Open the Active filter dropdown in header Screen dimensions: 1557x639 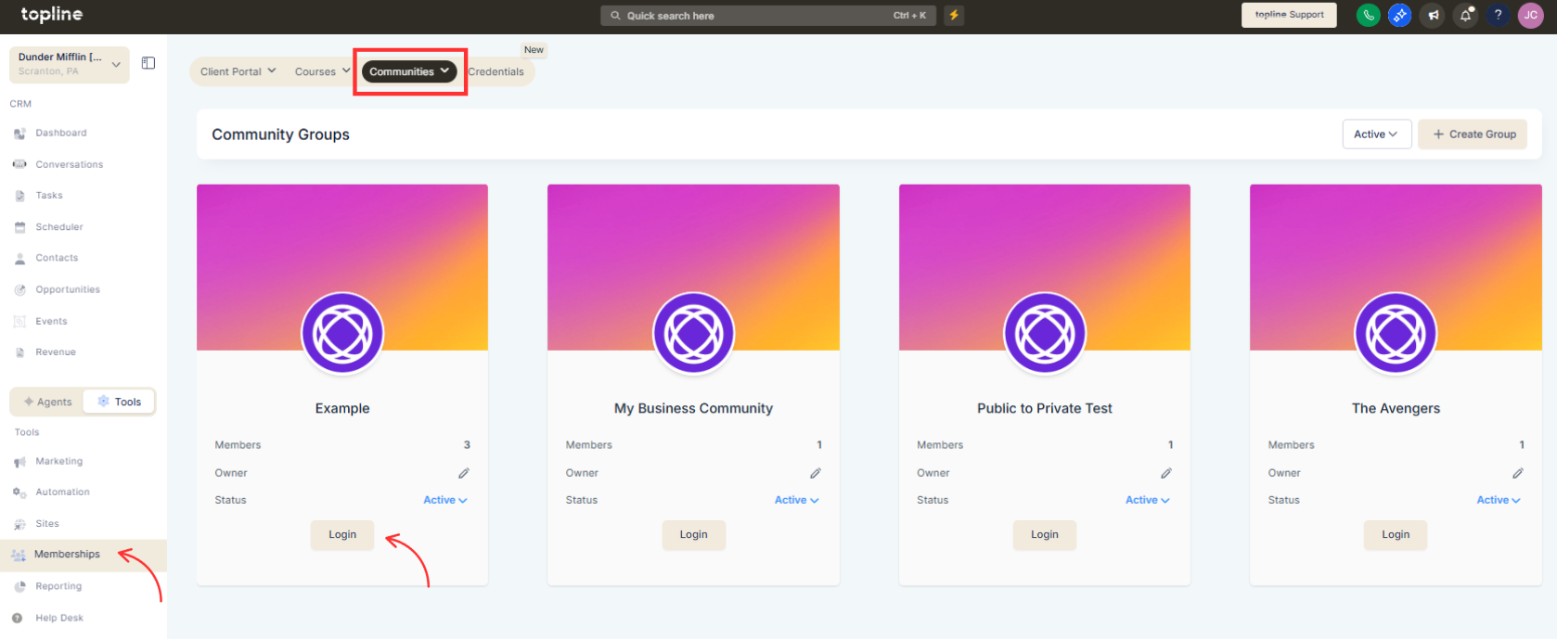(x=1377, y=134)
